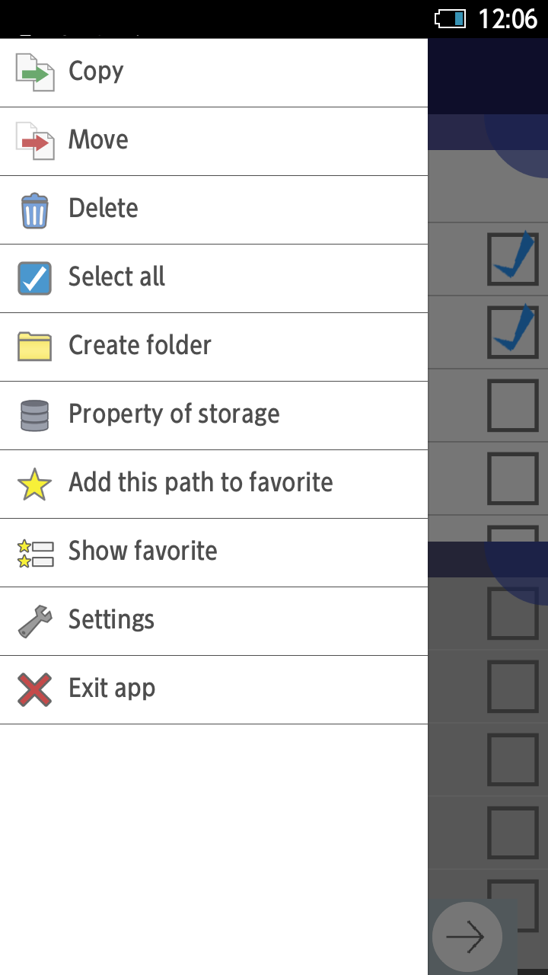Tap the Select all checkmark icon
Viewport: 548px width, 975px height.
(x=35, y=278)
